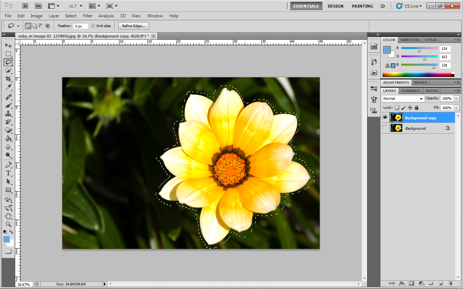Select the Rectangular Marquee tool
The height and width of the screenshot is (289, 463).
(x=8, y=54)
